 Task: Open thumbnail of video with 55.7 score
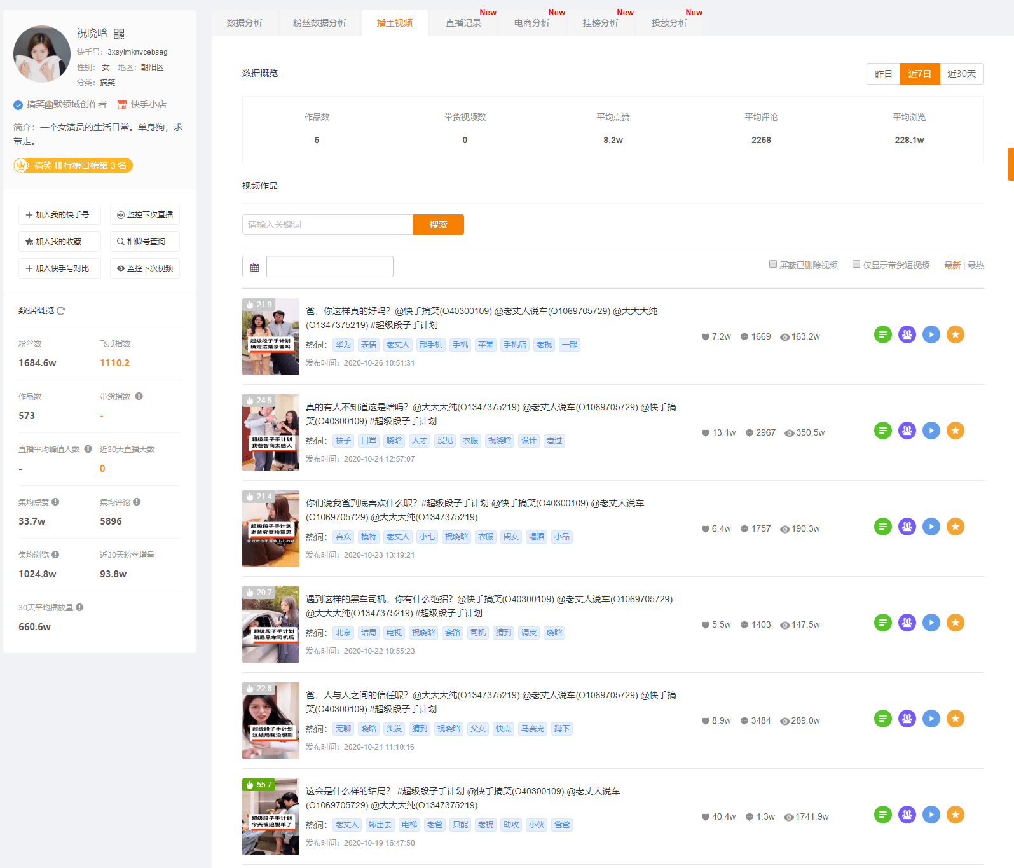pyautogui.click(x=270, y=816)
